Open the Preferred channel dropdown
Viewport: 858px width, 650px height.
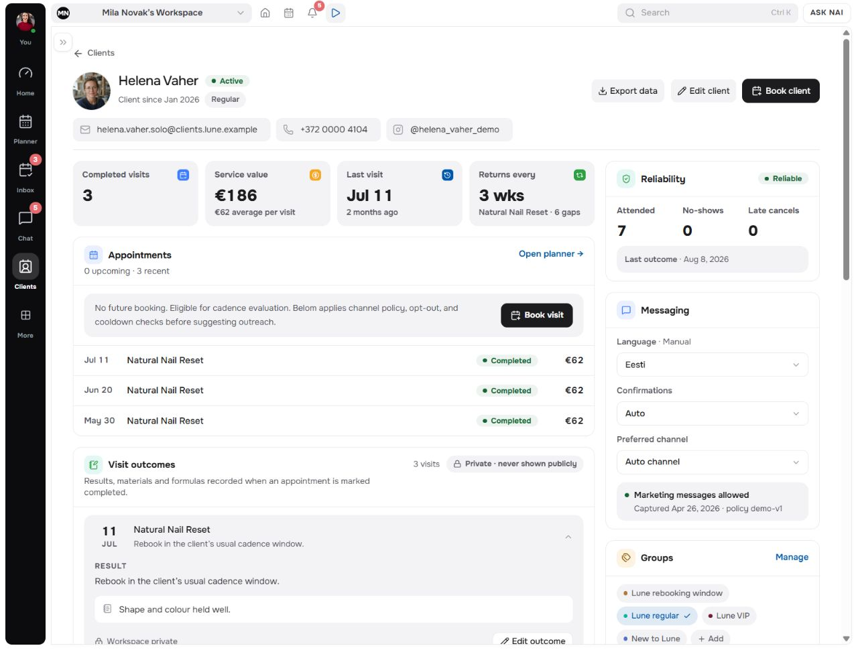[712, 462]
